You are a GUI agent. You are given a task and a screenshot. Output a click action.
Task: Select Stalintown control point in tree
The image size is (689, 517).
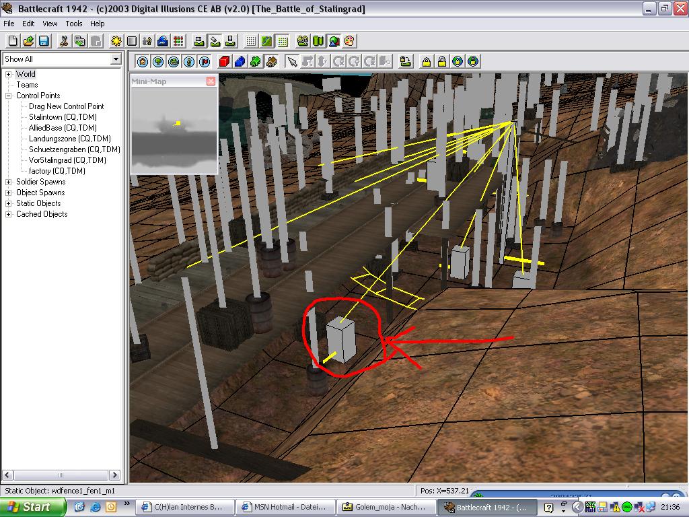[x=63, y=117]
